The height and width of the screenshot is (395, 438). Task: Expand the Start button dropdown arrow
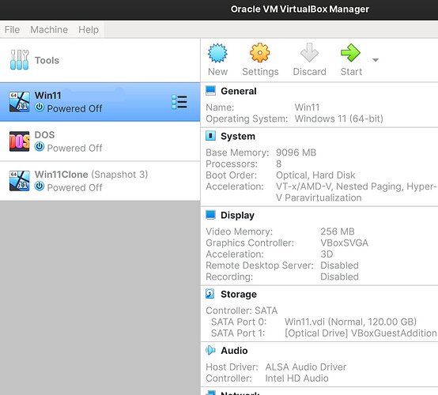376,60
